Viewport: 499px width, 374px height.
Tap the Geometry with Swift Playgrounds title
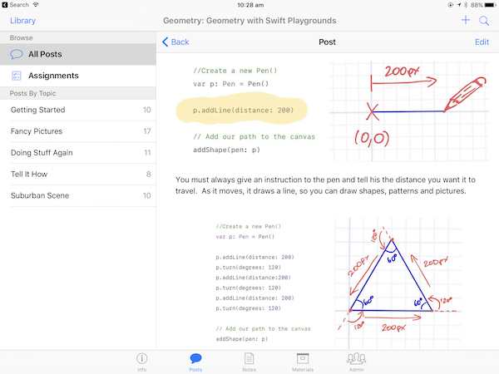coord(249,21)
